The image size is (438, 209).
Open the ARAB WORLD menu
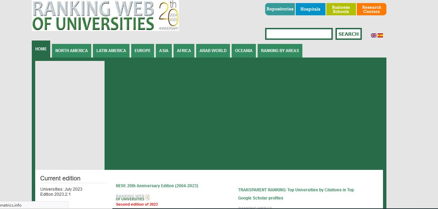pos(213,51)
